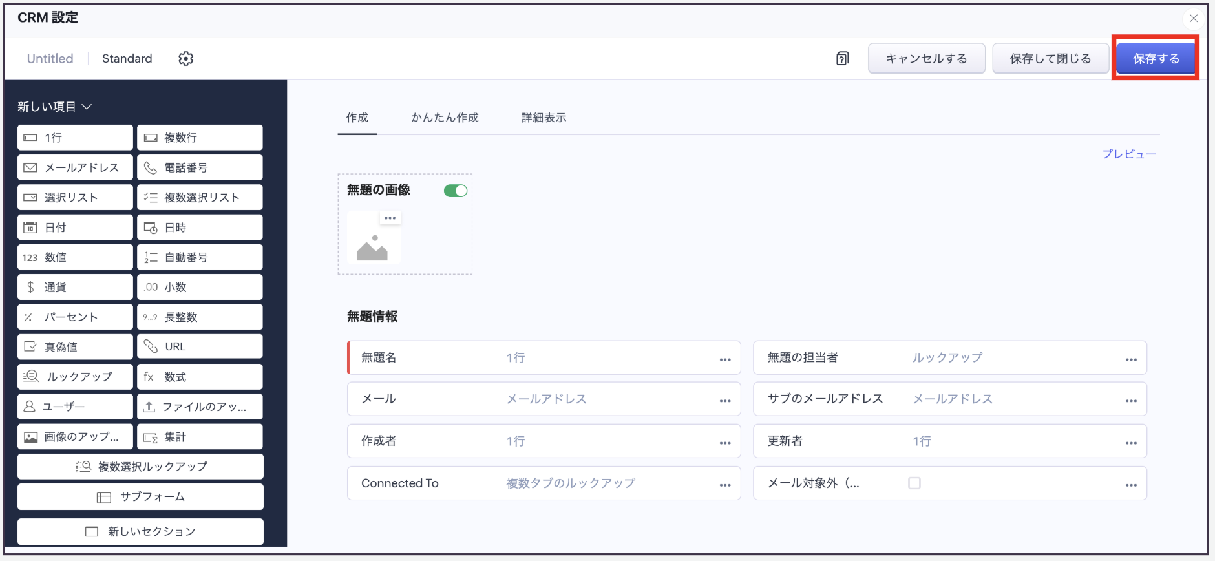Choose the 日時 field type
This screenshot has width=1215, height=561.
coord(200,228)
